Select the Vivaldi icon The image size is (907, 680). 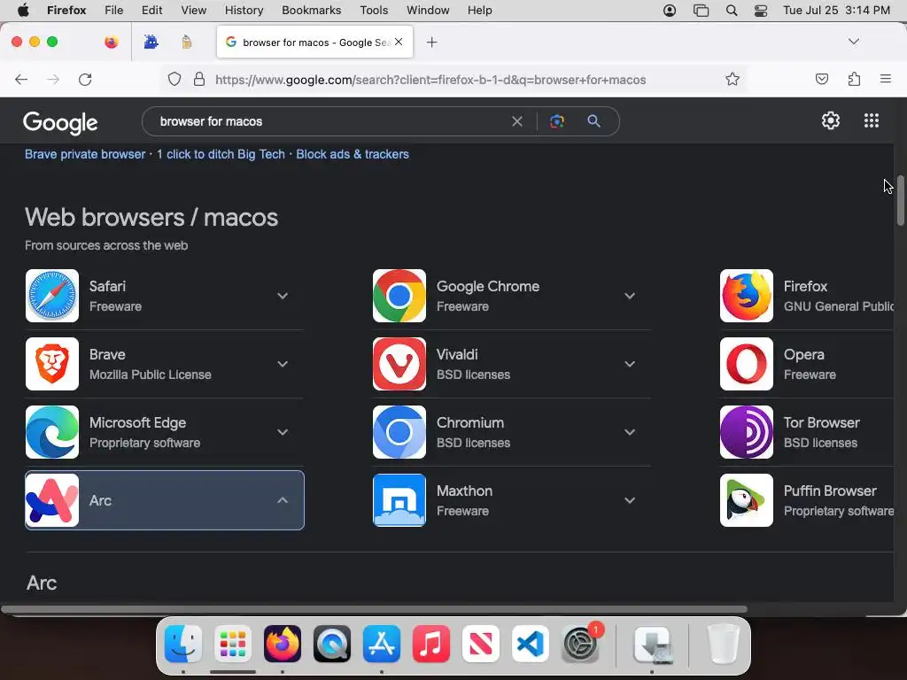pyautogui.click(x=399, y=364)
